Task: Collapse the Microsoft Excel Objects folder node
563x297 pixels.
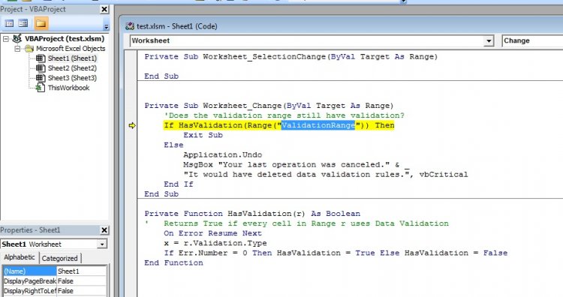Action: click(17, 49)
